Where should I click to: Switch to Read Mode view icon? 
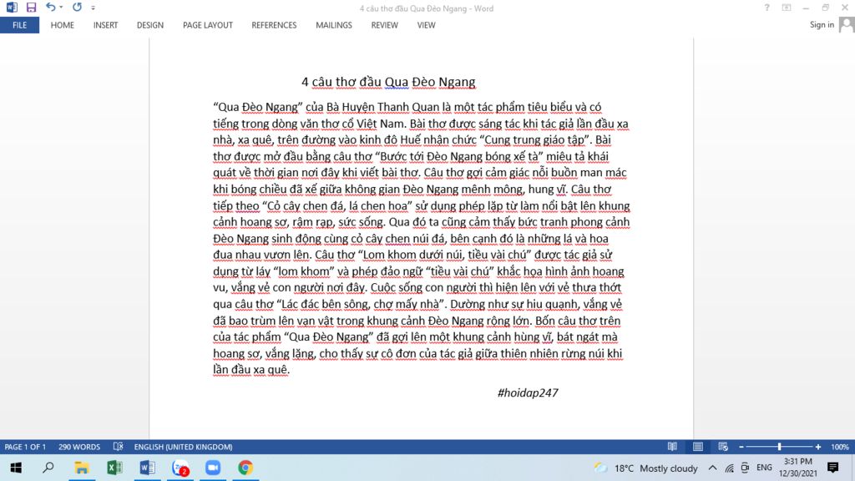point(672,447)
